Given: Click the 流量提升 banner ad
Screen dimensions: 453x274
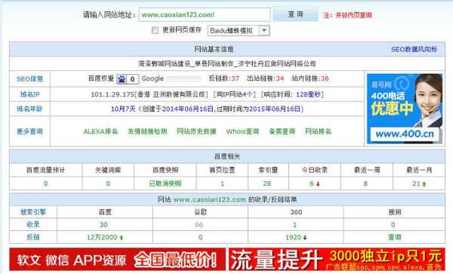Looking at the screenshot, I should [x=337, y=259].
